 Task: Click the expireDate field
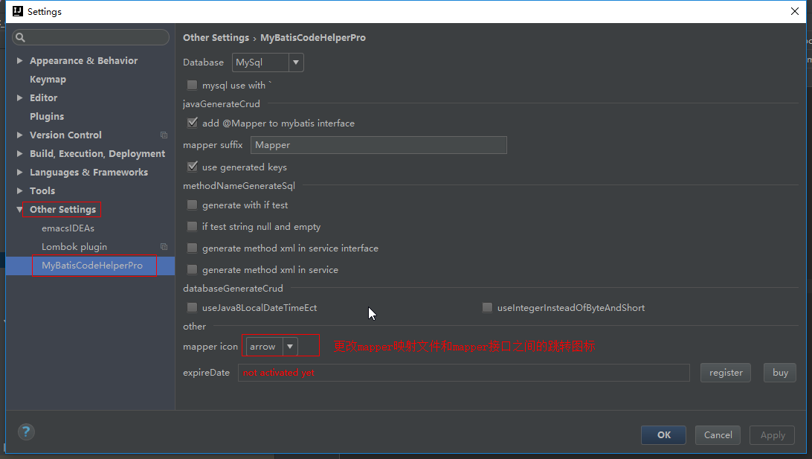click(x=464, y=373)
